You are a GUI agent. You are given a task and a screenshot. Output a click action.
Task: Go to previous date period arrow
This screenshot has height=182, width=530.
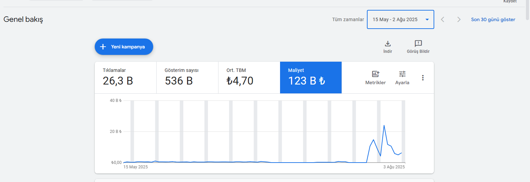[442, 19]
